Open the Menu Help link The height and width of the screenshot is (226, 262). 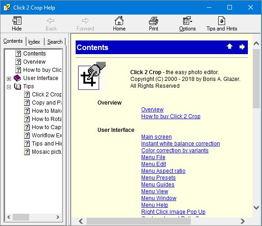[x=154, y=205]
